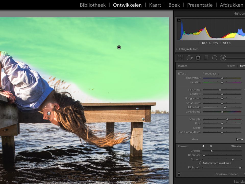Open the Spot Removal tool
Screen dimensions: 245x184
click(x=189, y=58)
